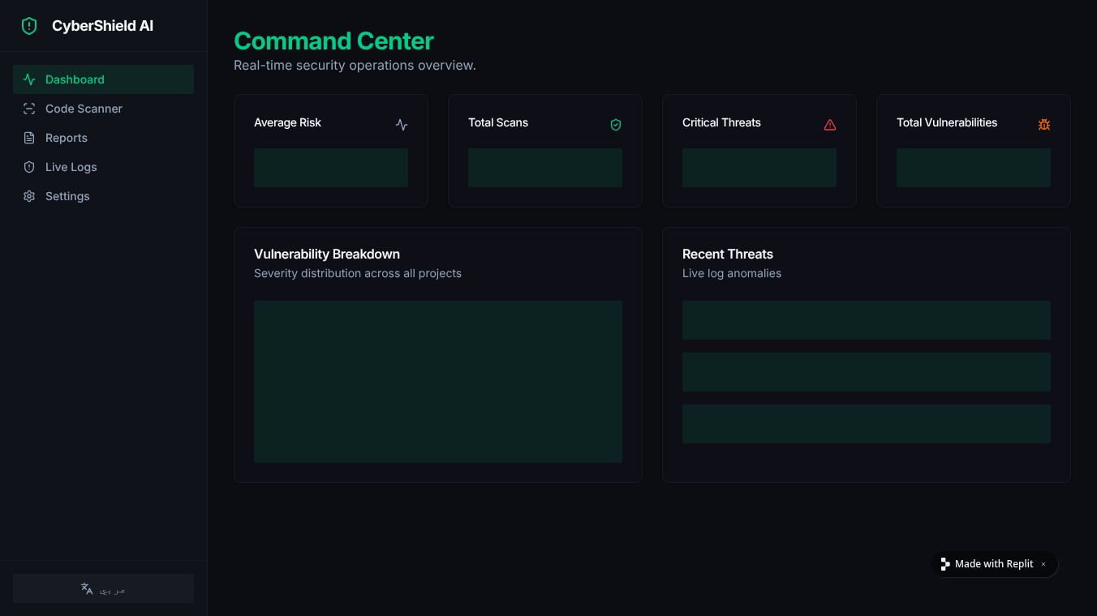Open the Dashboard page in sidebar
This screenshot has height=616, width=1097.
(103, 79)
